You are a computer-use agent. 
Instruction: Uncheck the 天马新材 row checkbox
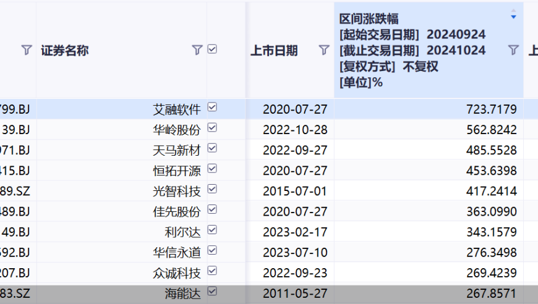pos(212,148)
